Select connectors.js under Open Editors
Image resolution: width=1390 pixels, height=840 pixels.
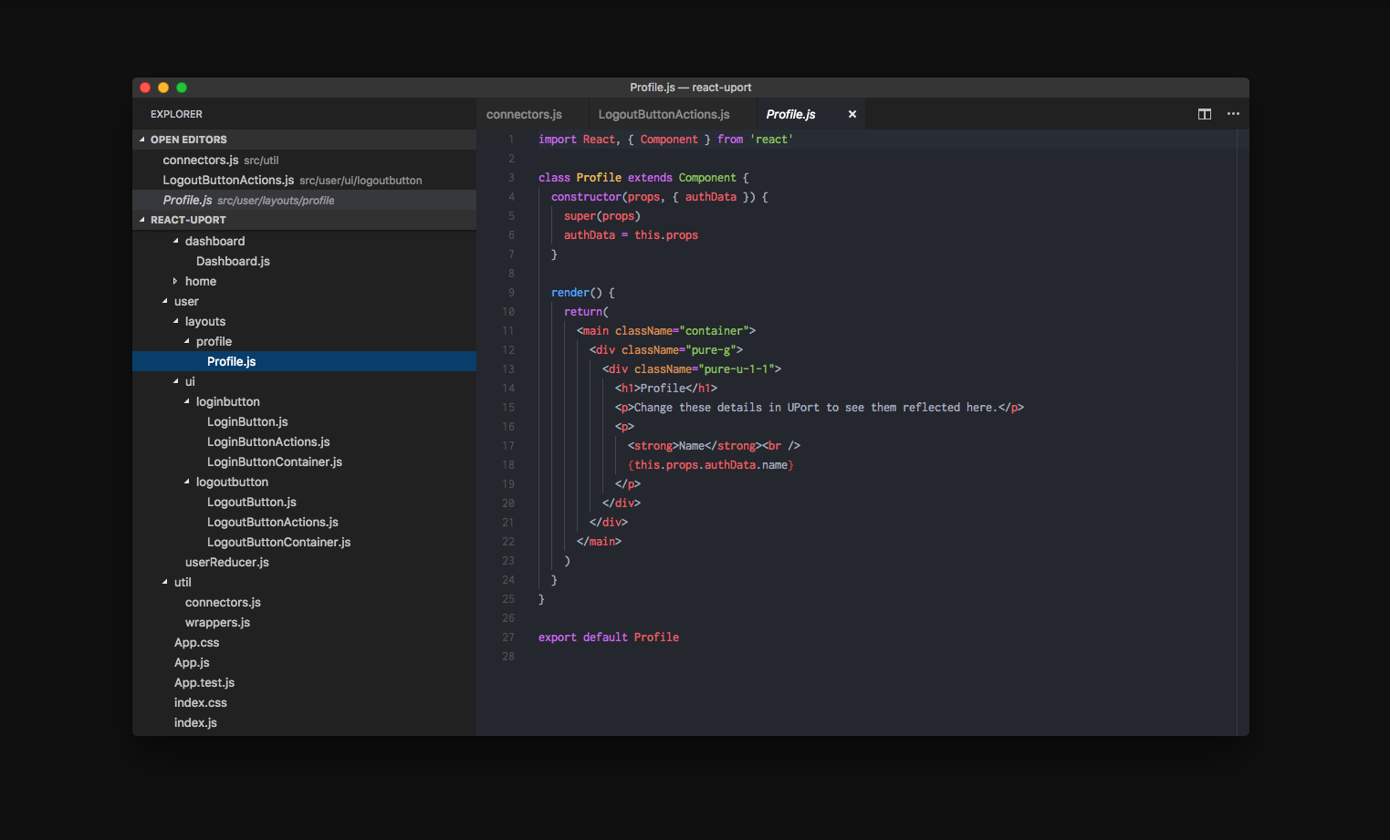[201, 161]
